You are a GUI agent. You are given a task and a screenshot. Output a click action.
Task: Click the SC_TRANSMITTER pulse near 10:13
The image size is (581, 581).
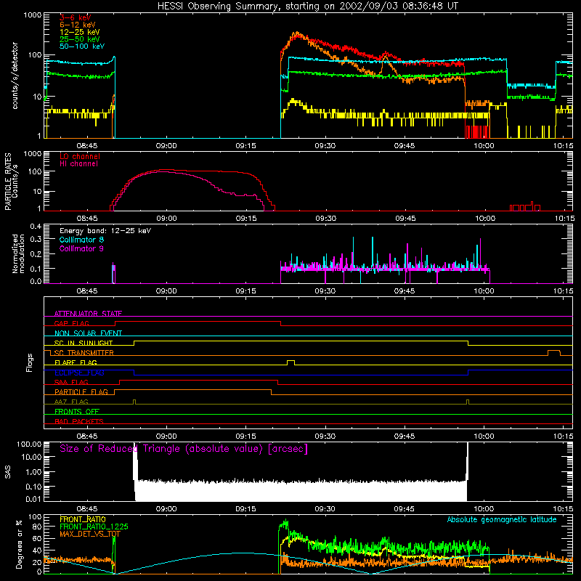[x=554, y=352]
